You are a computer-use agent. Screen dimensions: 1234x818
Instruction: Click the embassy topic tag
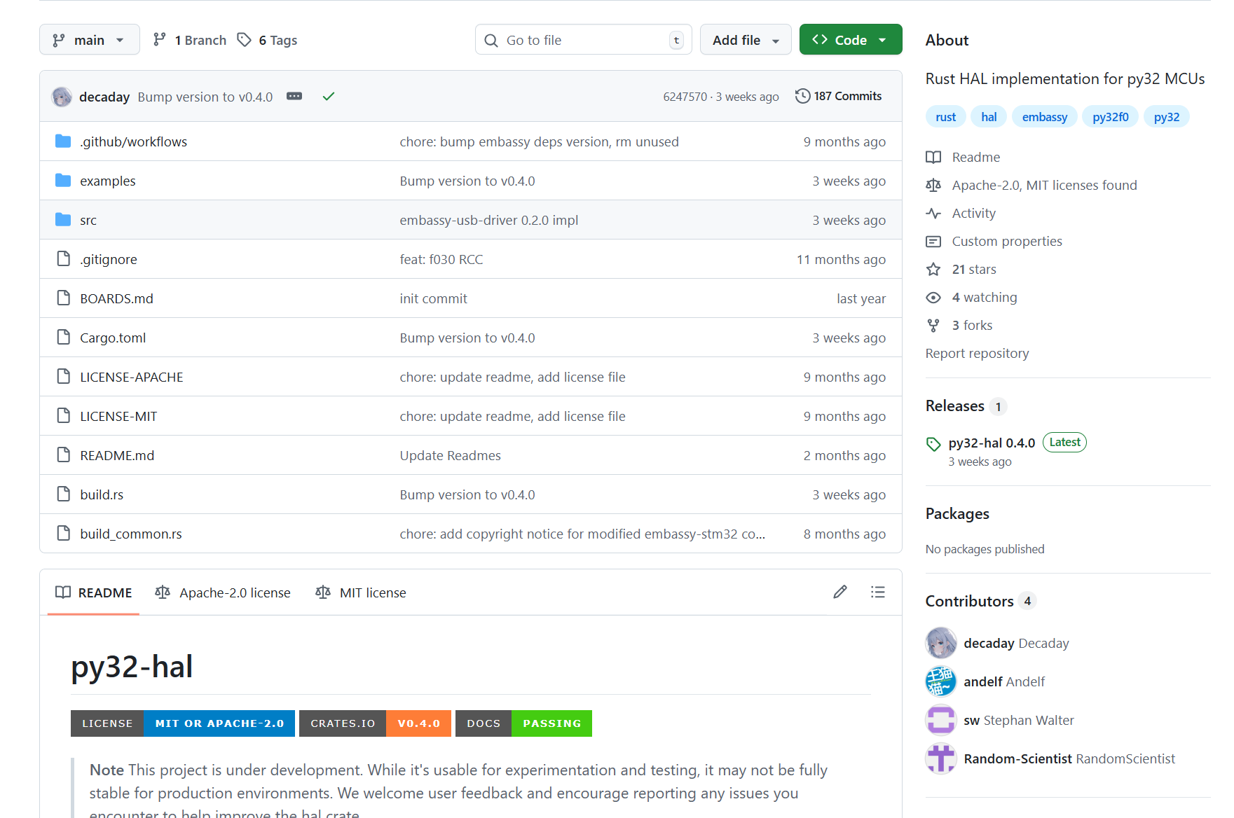1044,117
